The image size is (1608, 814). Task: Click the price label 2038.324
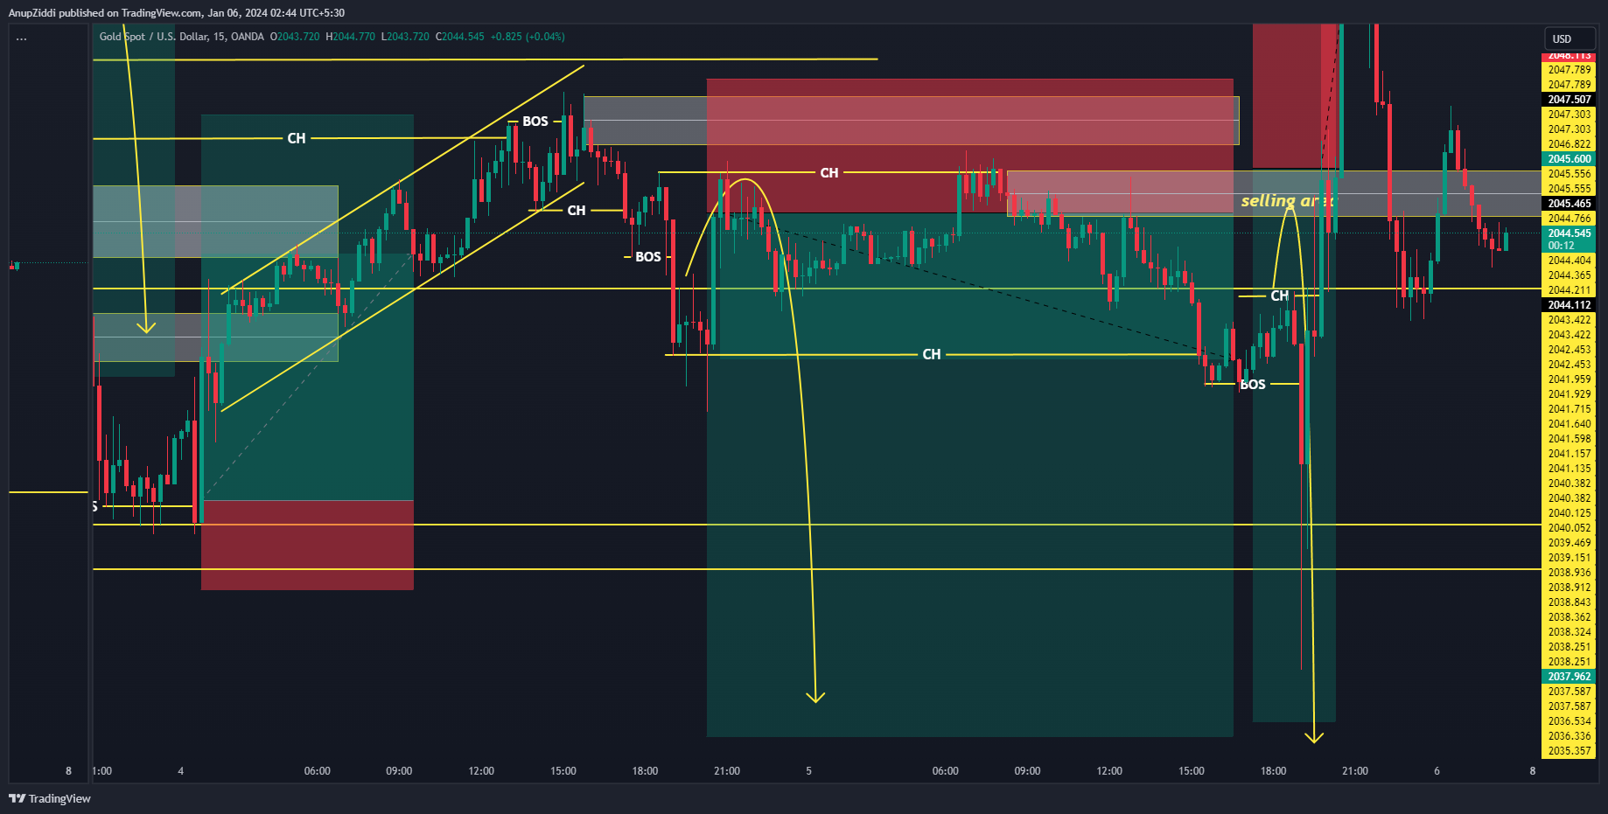(x=1570, y=632)
